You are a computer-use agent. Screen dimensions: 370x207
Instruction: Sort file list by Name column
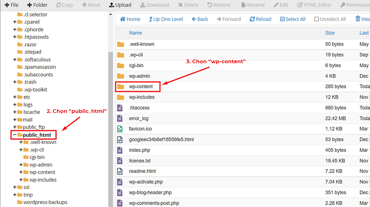(x=136, y=33)
